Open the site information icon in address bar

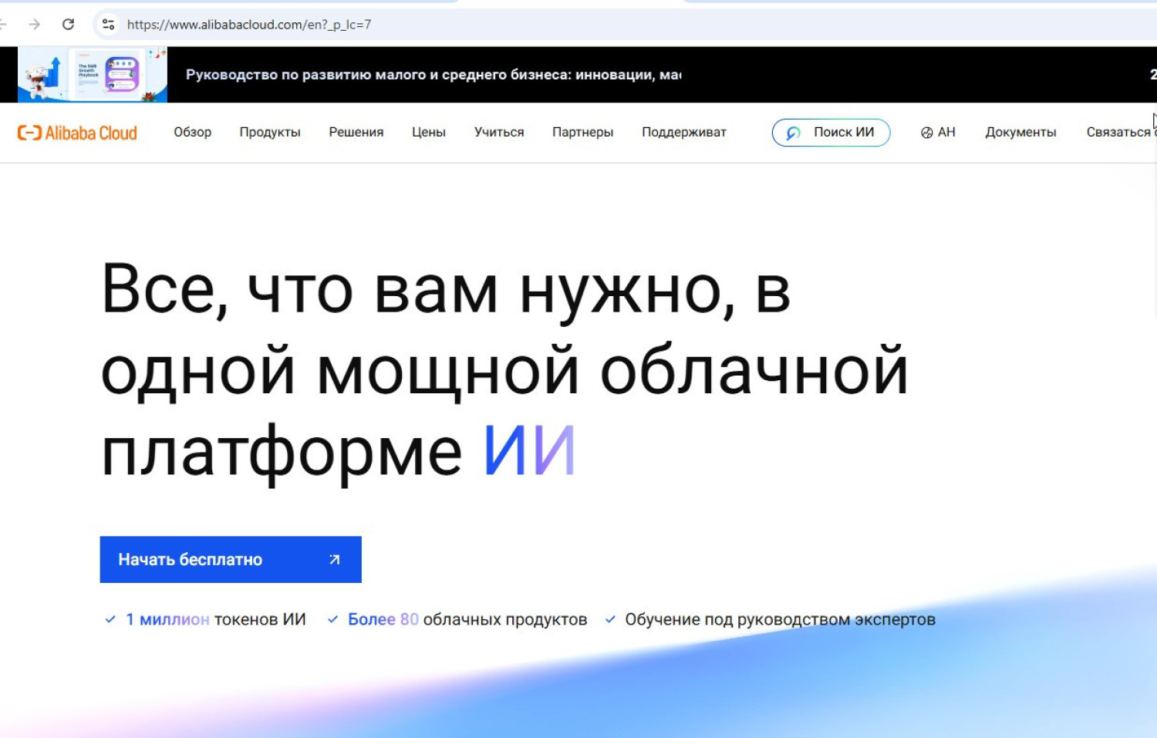(109, 25)
